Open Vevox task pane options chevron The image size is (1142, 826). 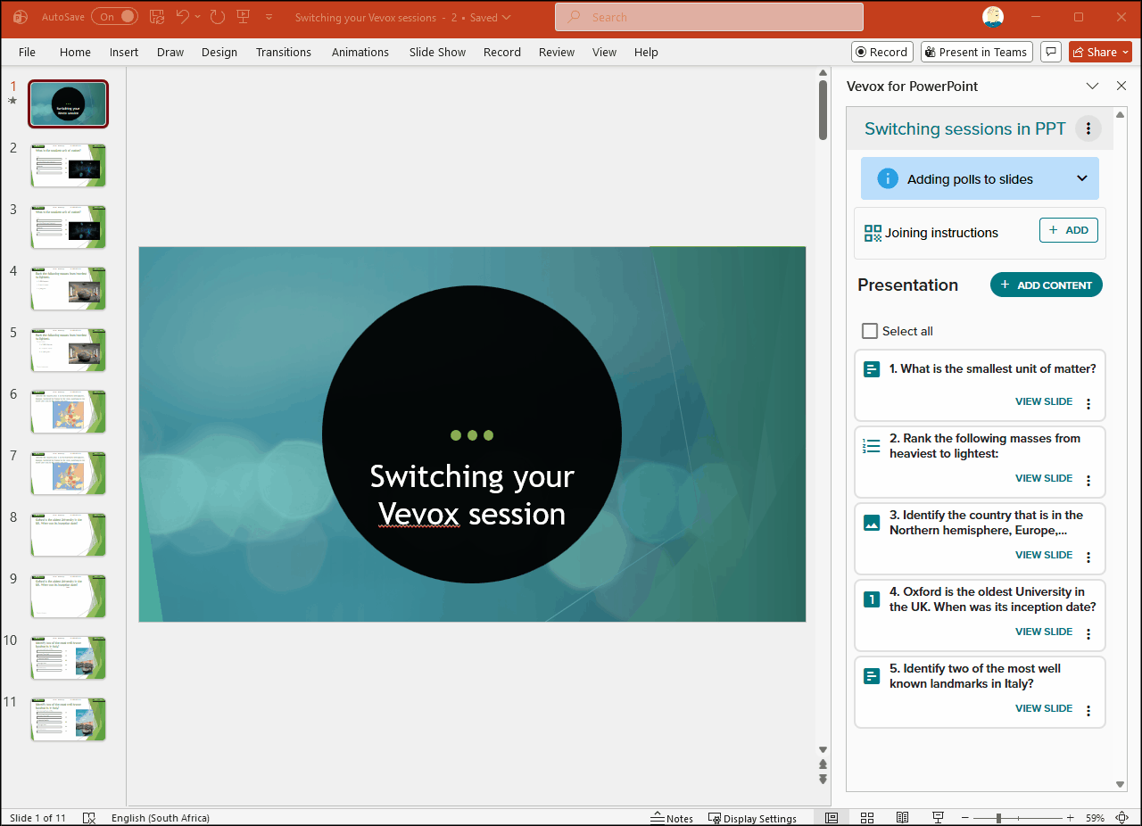[x=1092, y=86]
